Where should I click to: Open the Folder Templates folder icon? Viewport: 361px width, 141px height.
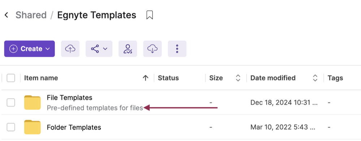(33, 127)
